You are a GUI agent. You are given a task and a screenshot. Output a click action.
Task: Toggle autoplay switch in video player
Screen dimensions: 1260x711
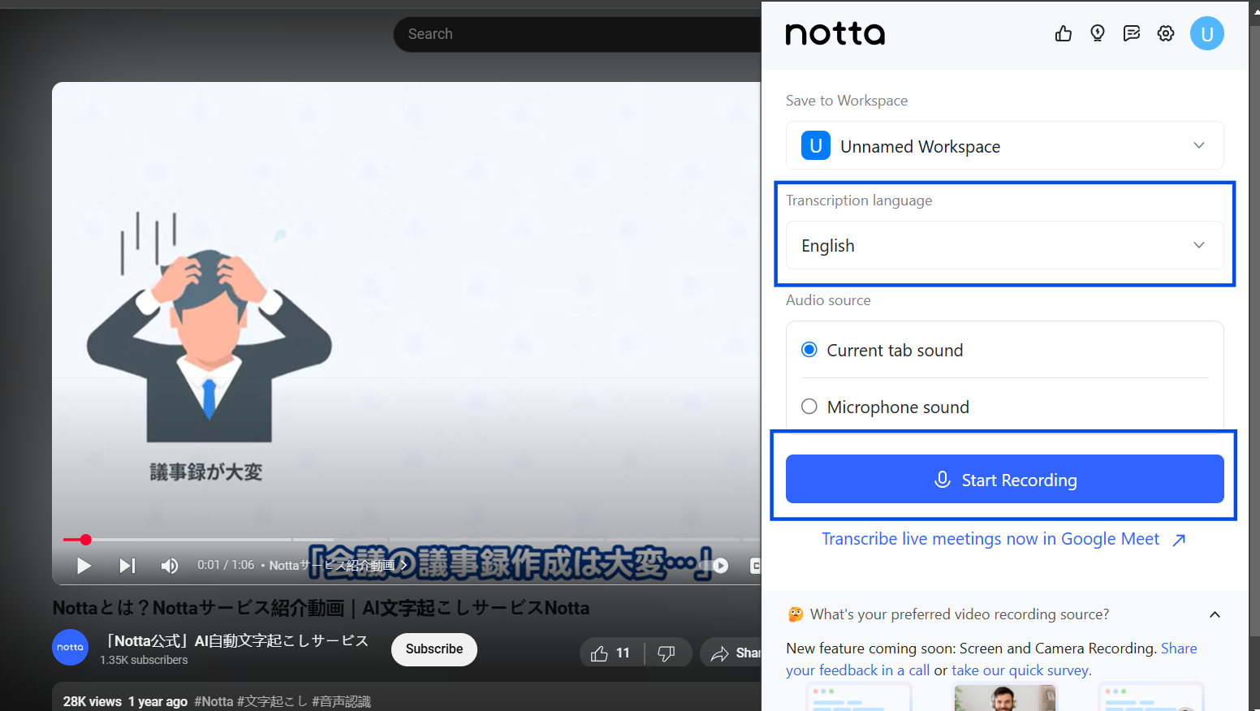(x=715, y=565)
